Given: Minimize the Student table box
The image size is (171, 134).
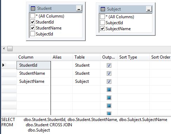Looking at the screenshot, I should click(x=79, y=8).
